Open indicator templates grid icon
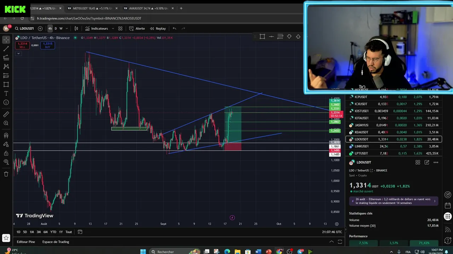 (120, 29)
